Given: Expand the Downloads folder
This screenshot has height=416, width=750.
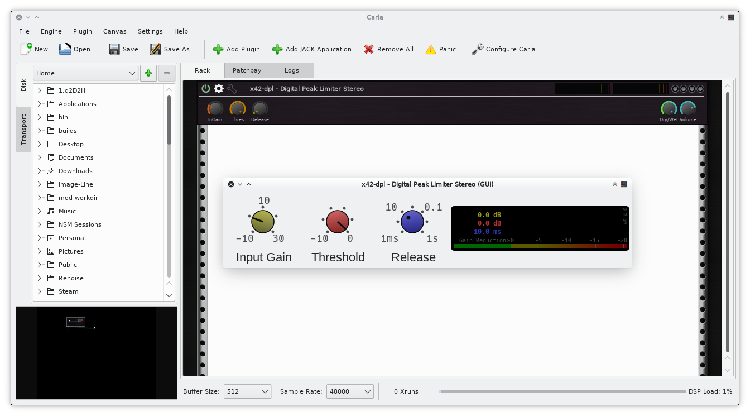Looking at the screenshot, I should coord(40,171).
